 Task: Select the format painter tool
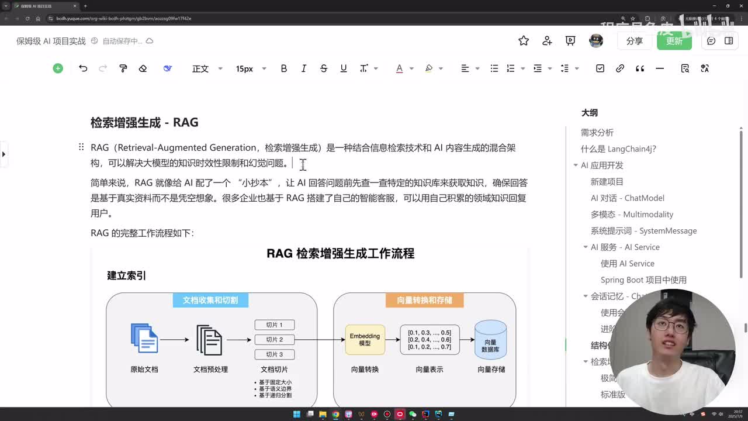pyautogui.click(x=123, y=68)
